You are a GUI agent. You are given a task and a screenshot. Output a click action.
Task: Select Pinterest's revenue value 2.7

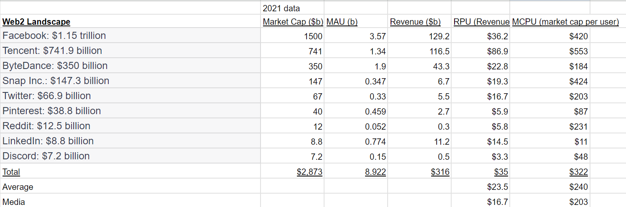(x=444, y=112)
